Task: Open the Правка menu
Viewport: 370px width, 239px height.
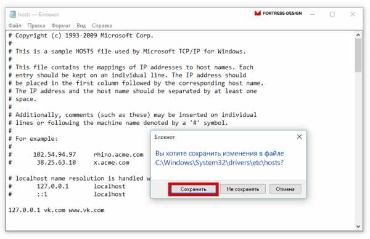Action: point(36,26)
